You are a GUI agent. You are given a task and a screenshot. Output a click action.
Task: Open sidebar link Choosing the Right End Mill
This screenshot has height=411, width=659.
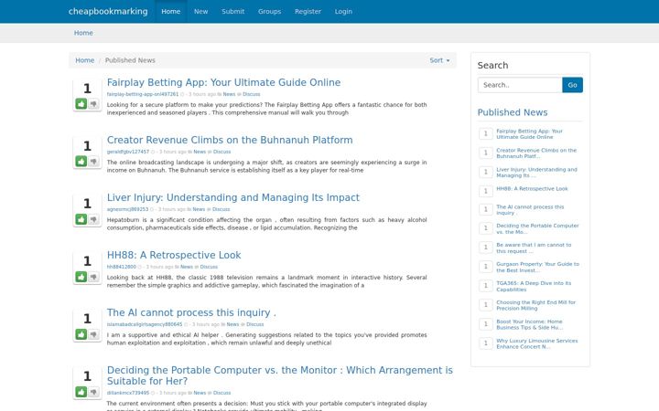[535, 305]
